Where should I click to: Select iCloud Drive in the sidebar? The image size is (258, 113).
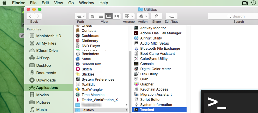pyautogui.click(x=49, y=51)
